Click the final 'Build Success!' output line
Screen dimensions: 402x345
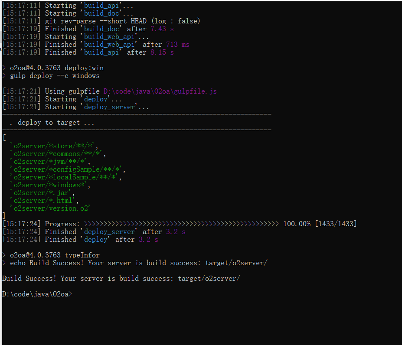click(121, 279)
